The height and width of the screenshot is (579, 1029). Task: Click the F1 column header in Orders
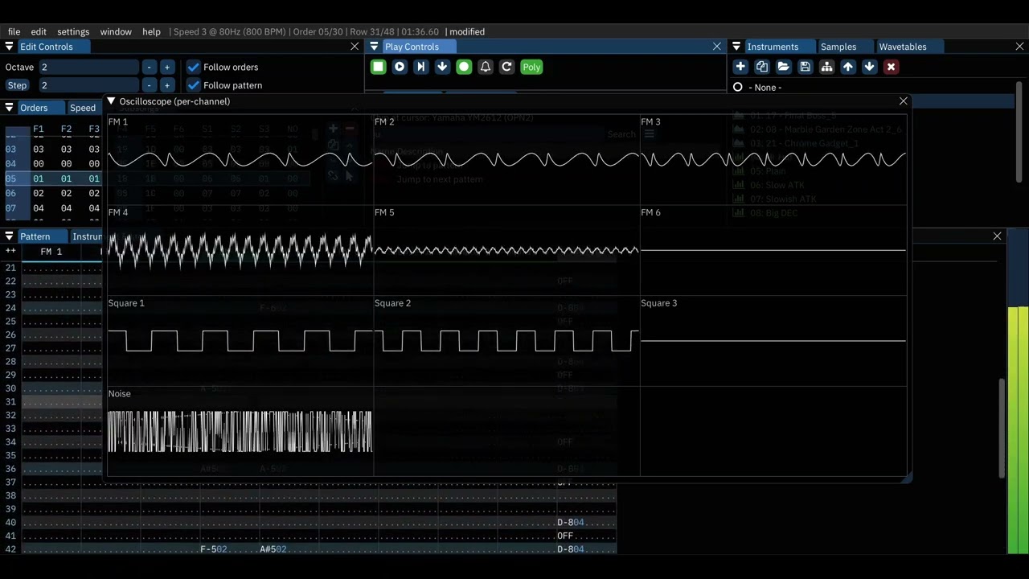[x=38, y=129]
